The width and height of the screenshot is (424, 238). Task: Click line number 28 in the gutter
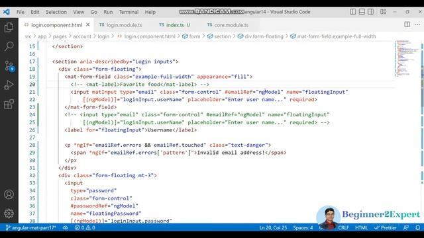(x=32, y=145)
